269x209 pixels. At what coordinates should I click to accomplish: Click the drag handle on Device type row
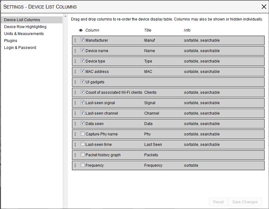click(75, 61)
